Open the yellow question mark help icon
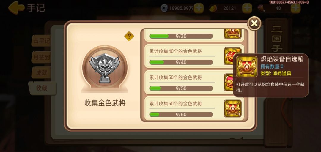Screen dimensions: 321x152 click(129, 37)
